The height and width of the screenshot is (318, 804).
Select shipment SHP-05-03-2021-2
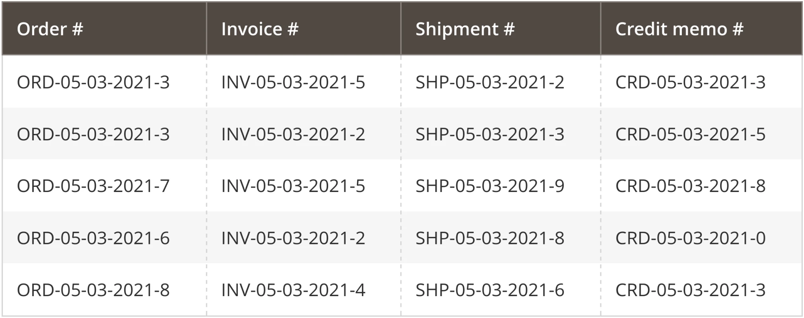click(x=489, y=82)
